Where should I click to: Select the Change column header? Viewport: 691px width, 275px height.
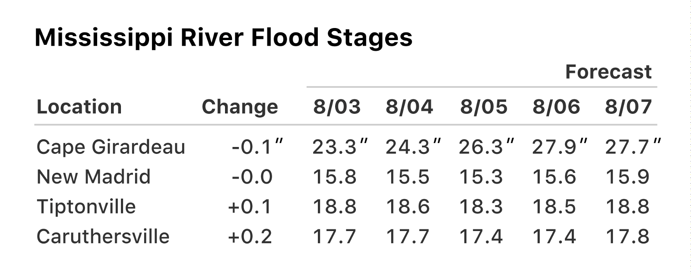click(240, 107)
